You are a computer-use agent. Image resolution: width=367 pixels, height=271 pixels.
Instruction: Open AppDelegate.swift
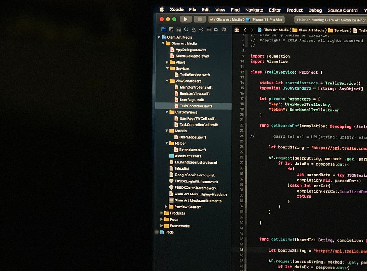[x=188, y=49]
